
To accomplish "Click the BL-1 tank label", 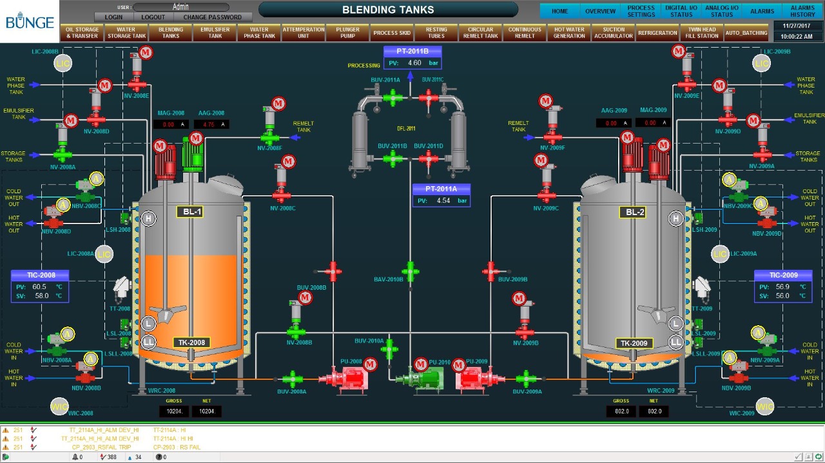I will tap(189, 212).
